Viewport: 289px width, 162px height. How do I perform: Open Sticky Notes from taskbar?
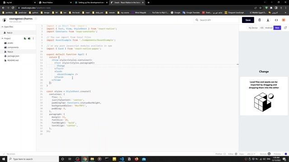click(114, 159)
